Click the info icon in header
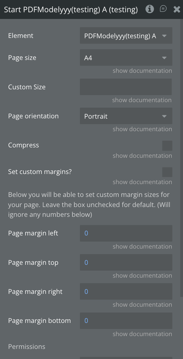 pos(149,9)
